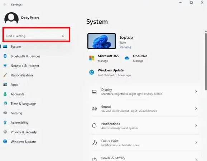The width and height of the screenshot is (207, 161).
Task: Open the Focus assist chevron
Action: pyautogui.click(x=196, y=143)
